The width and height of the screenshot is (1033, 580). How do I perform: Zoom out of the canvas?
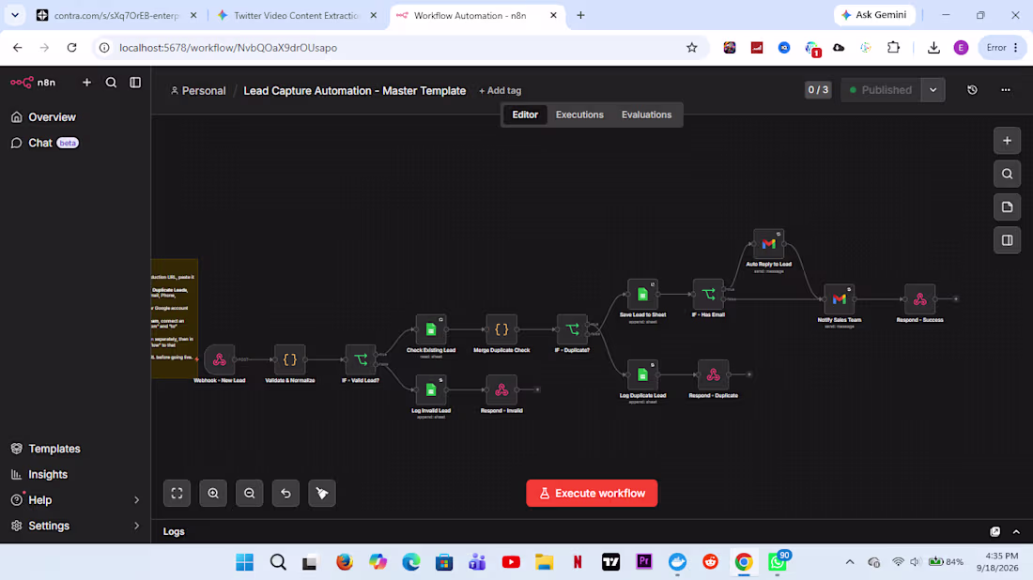[250, 493]
